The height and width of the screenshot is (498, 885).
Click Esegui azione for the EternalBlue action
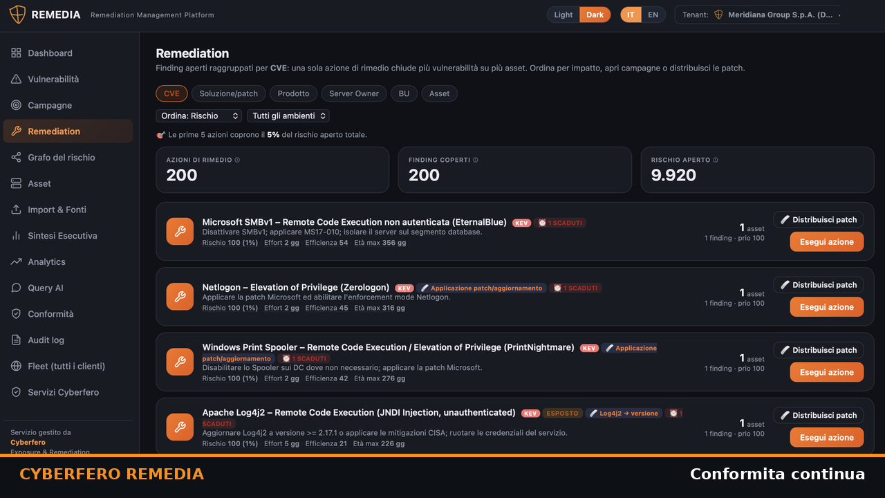[827, 242]
